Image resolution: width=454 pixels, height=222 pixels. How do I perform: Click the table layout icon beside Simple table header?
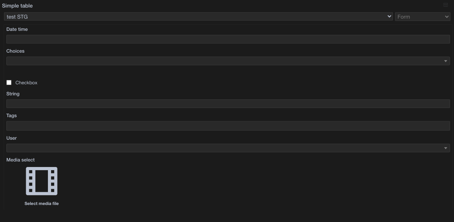[x=446, y=5]
